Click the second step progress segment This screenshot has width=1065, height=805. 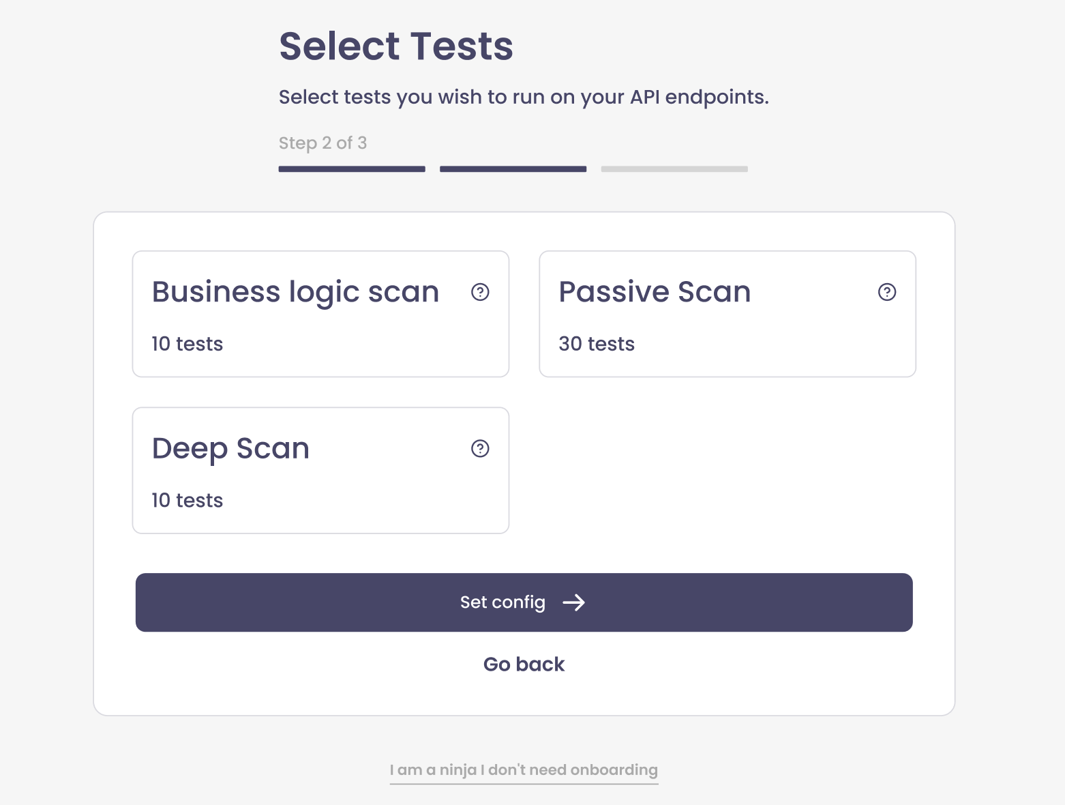pyautogui.click(x=512, y=169)
